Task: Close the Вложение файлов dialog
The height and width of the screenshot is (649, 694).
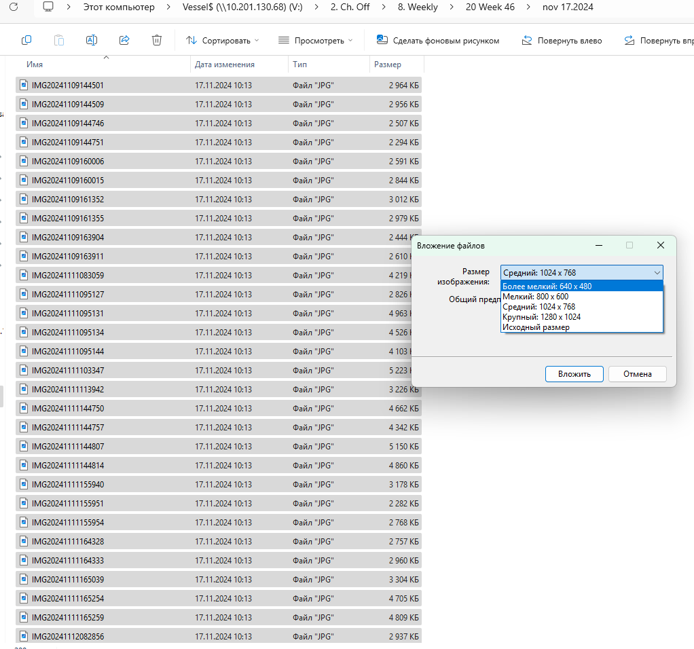Action: tap(661, 245)
